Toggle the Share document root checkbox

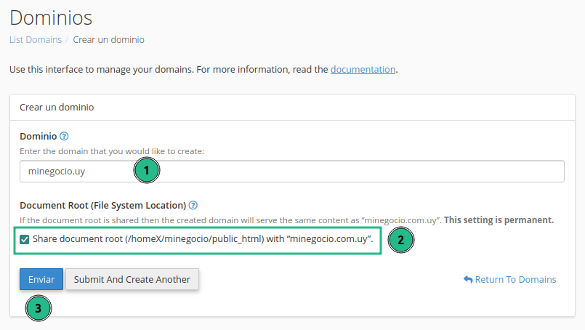pos(25,239)
